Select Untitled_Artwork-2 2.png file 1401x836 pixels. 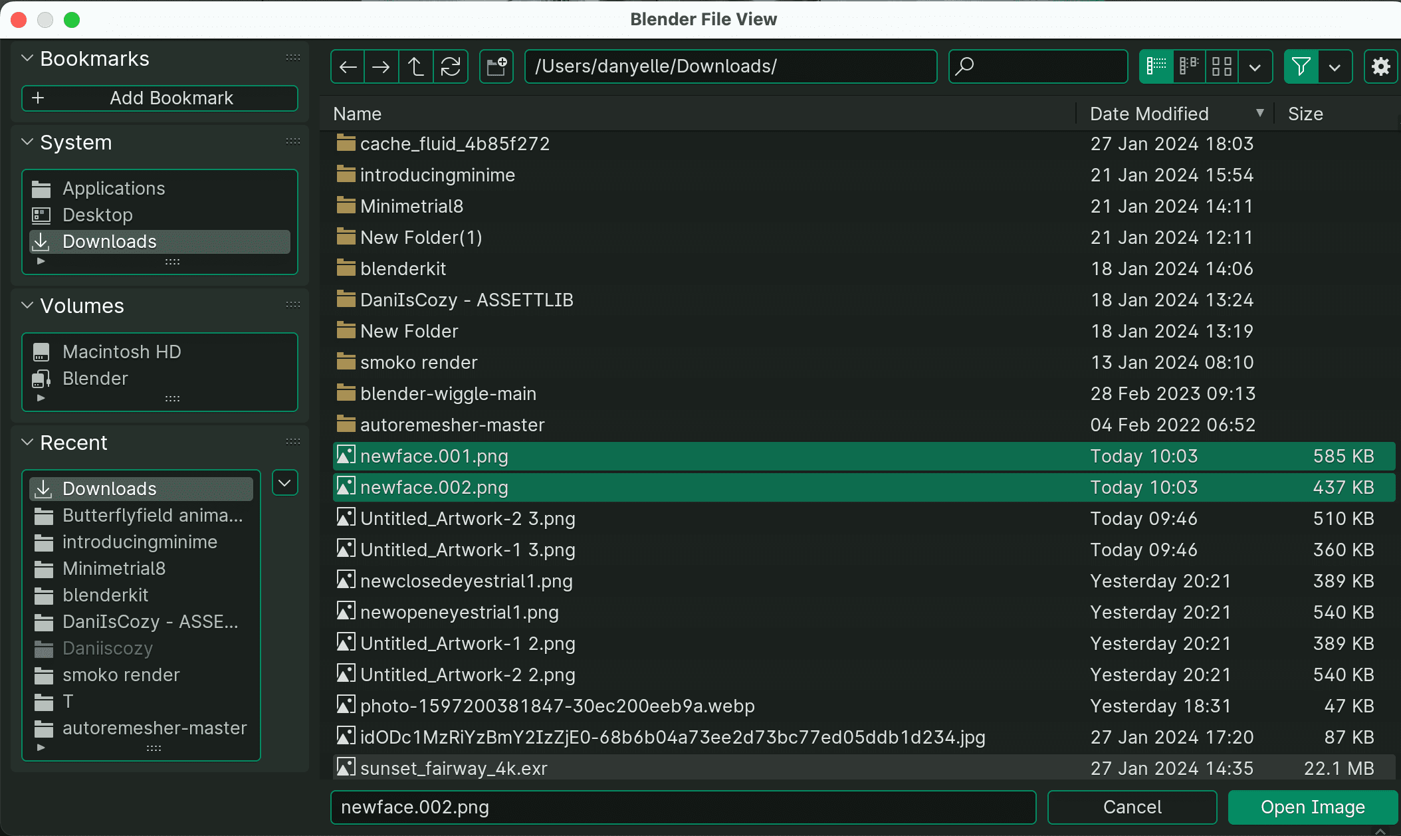click(x=864, y=675)
